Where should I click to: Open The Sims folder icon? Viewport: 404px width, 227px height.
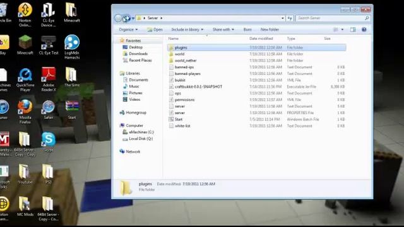point(71,77)
